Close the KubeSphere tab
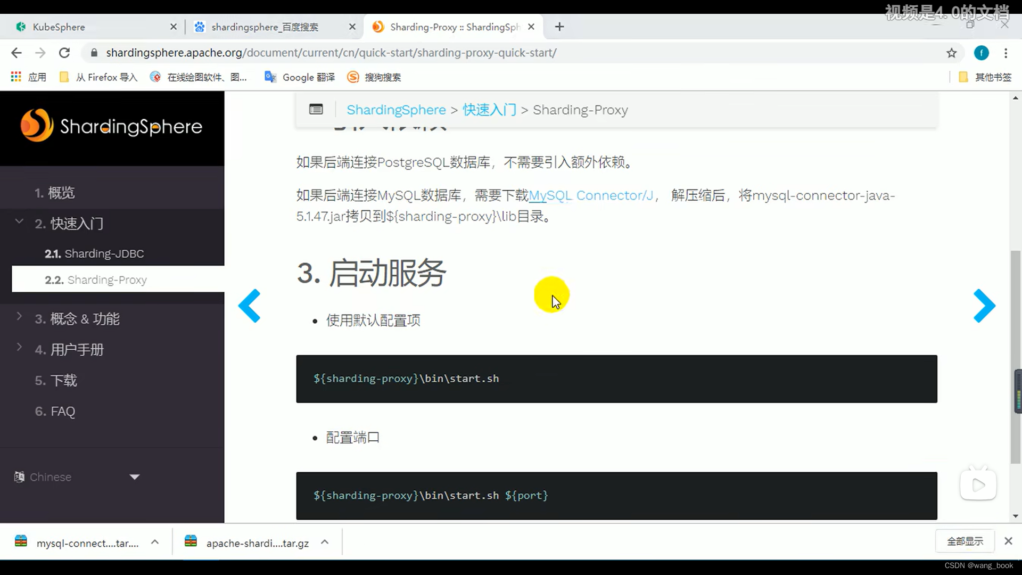 [173, 27]
